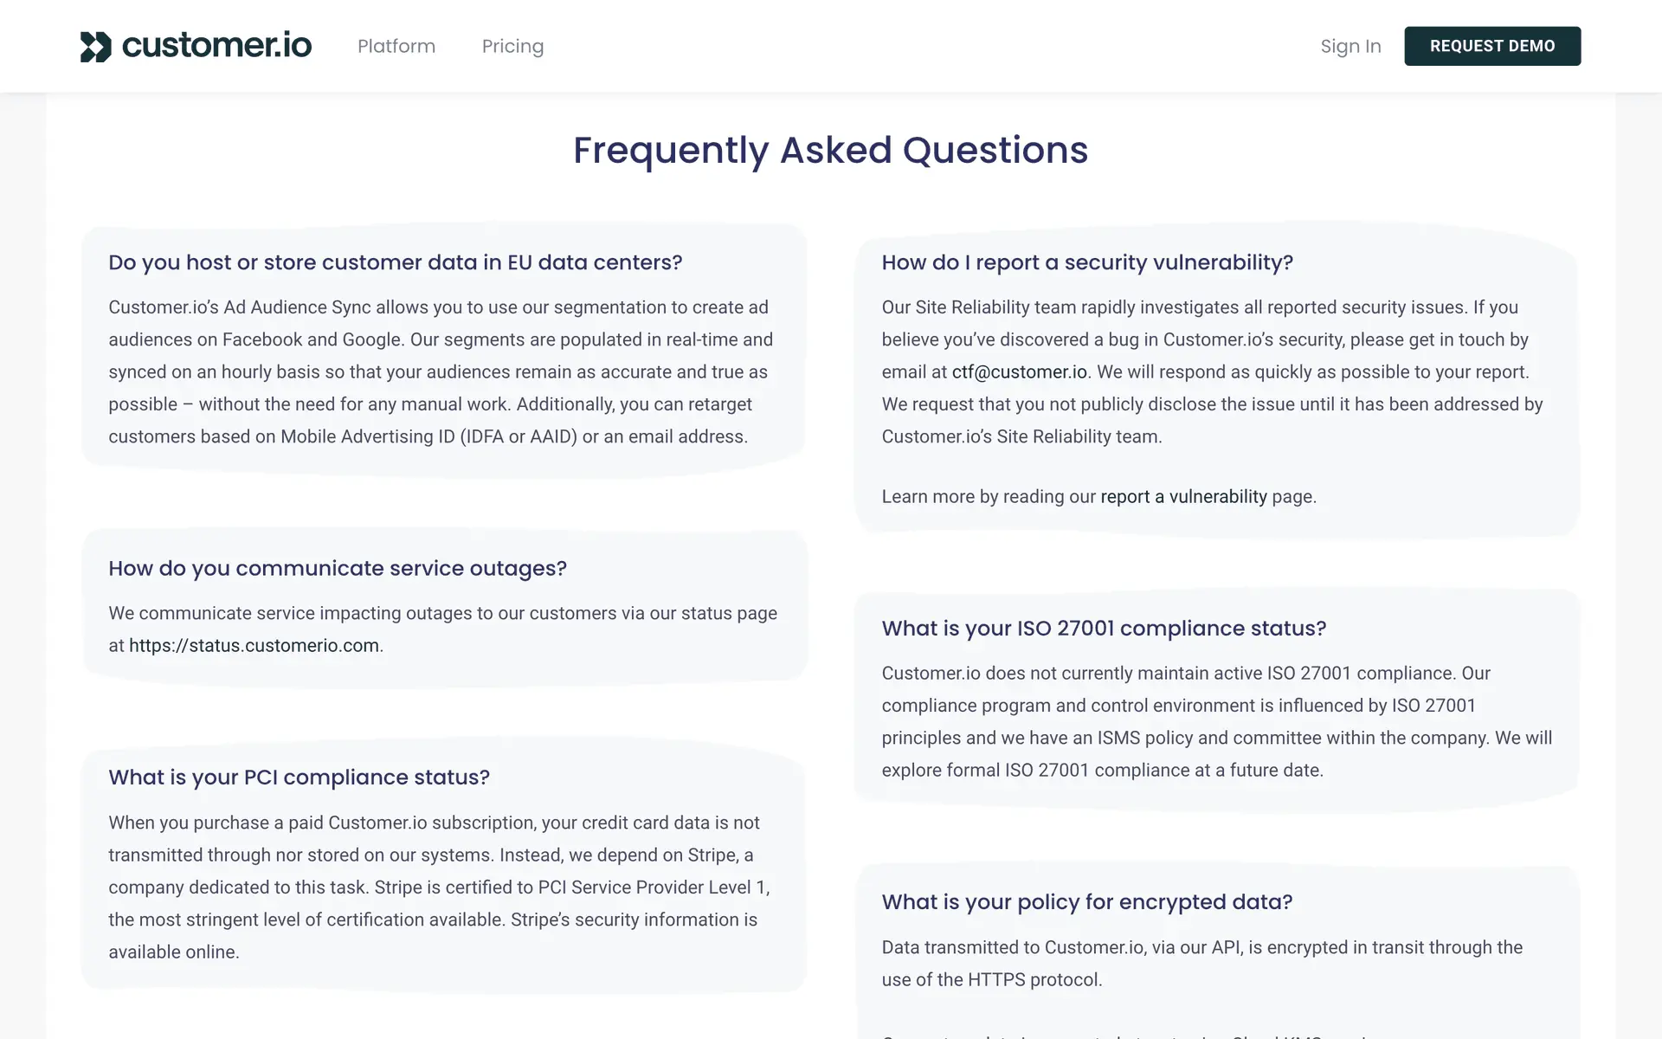The height and width of the screenshot is (1039, 1662).
Task: Click the ctf@customer.io email link
Action: pyautogui.click(x=1019, y=372)
